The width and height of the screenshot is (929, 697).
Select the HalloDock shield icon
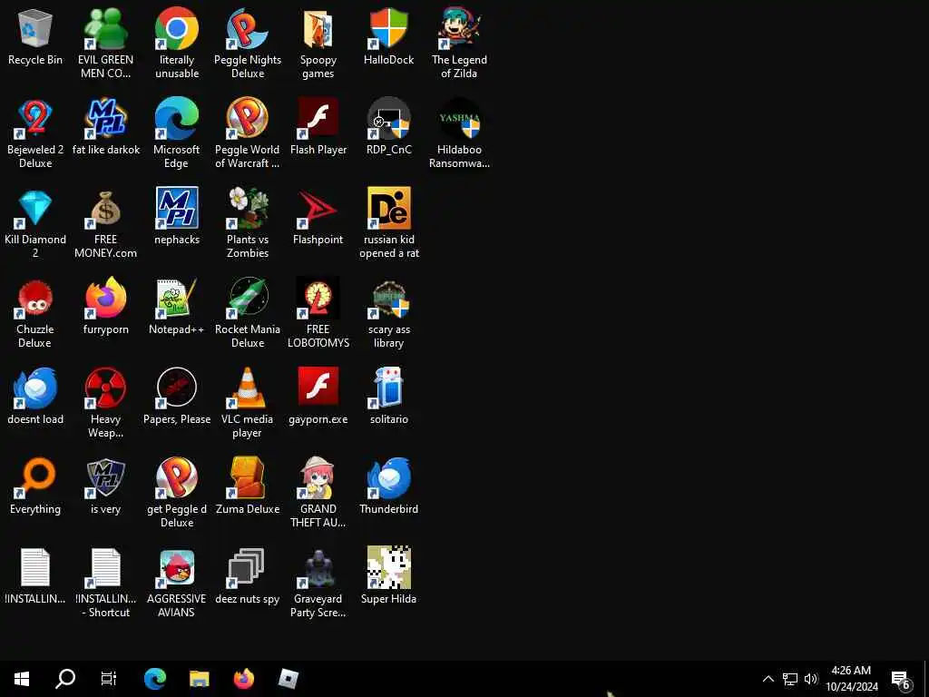coord(388,28)
